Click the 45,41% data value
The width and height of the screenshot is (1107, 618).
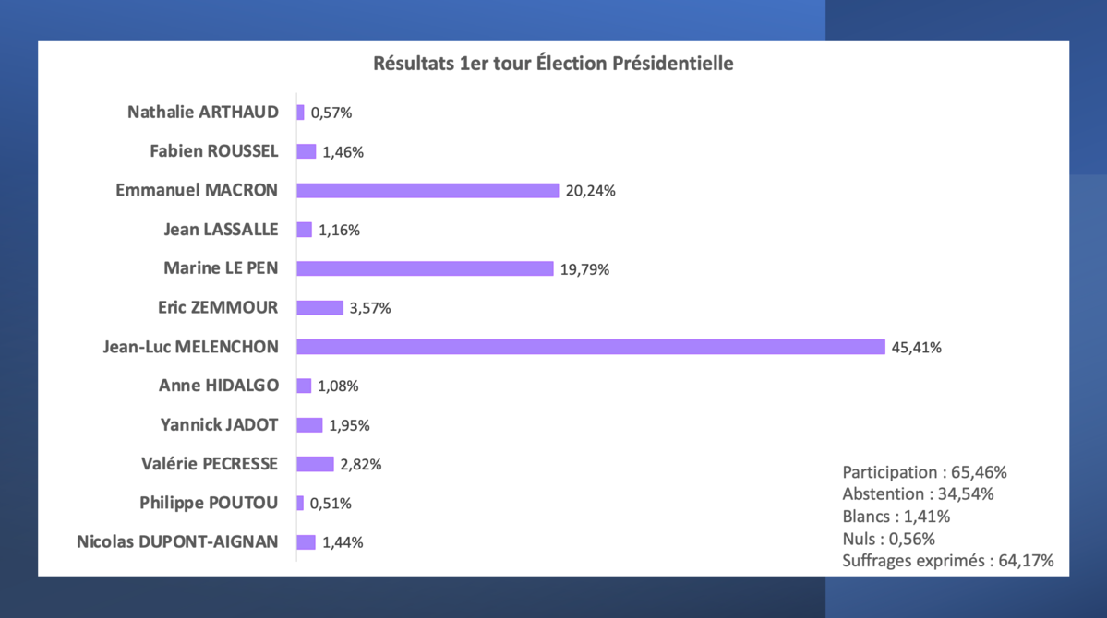916,348
